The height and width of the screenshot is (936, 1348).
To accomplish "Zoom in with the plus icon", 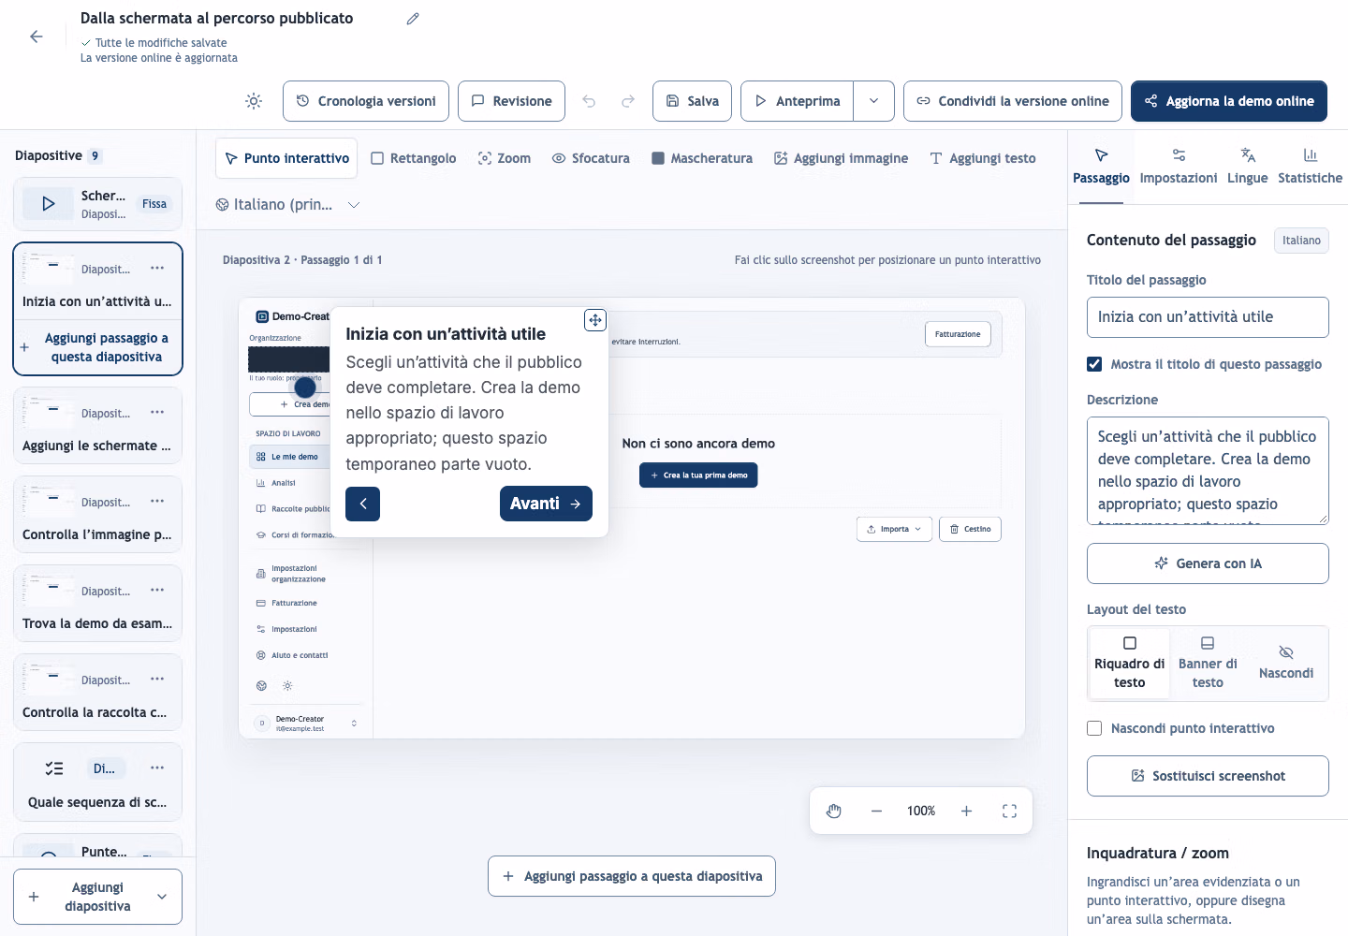I will coord(966,811).
